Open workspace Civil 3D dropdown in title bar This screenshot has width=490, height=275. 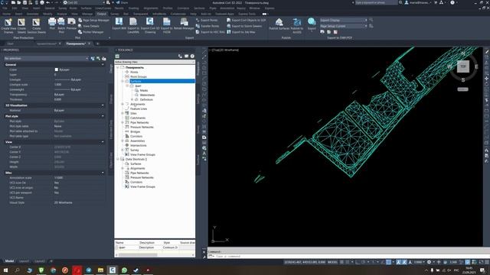pyautogui.click(x=83, y=2)
